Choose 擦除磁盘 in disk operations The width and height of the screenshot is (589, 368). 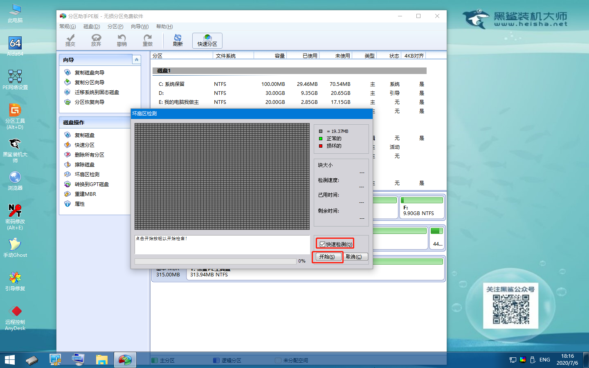[x=84, y=164]
